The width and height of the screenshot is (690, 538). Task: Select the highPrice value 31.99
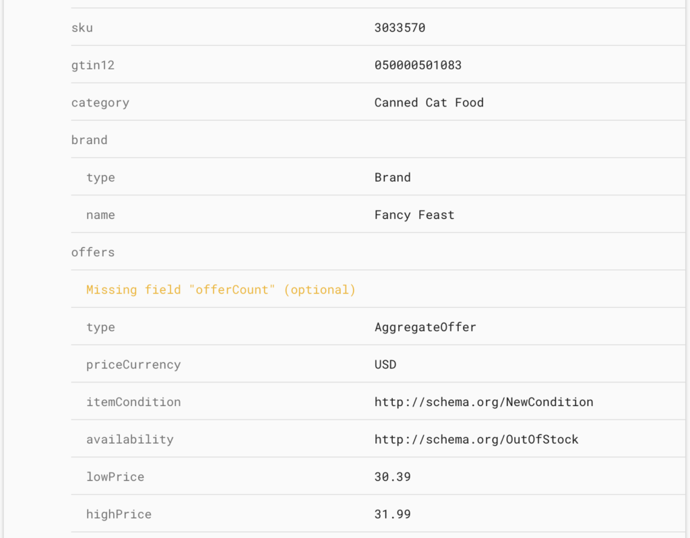coord(393,514)
